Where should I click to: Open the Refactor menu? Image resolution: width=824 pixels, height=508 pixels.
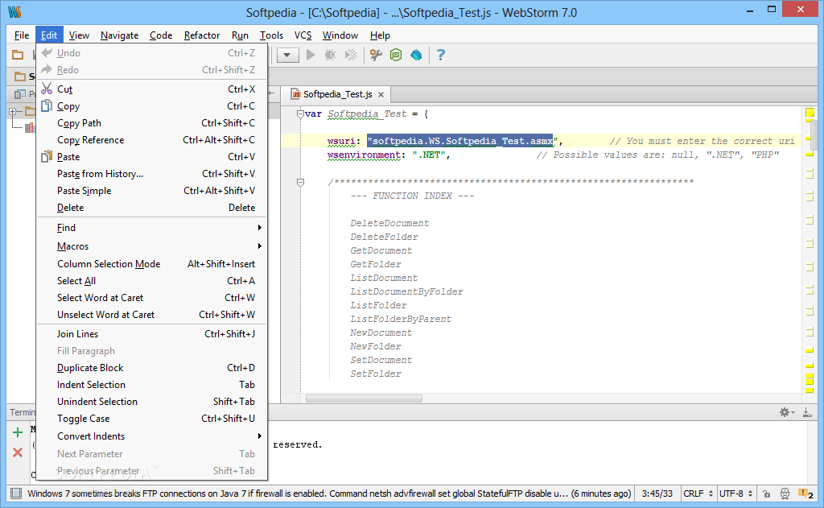(202, 35)
